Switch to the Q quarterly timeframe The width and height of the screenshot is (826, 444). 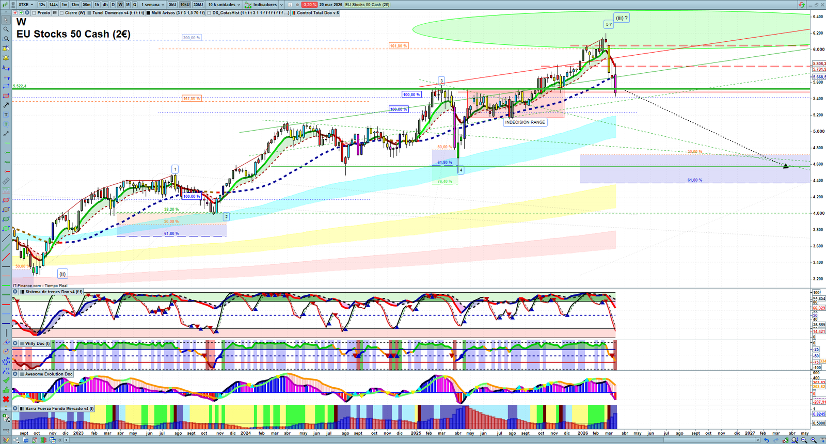135,5
